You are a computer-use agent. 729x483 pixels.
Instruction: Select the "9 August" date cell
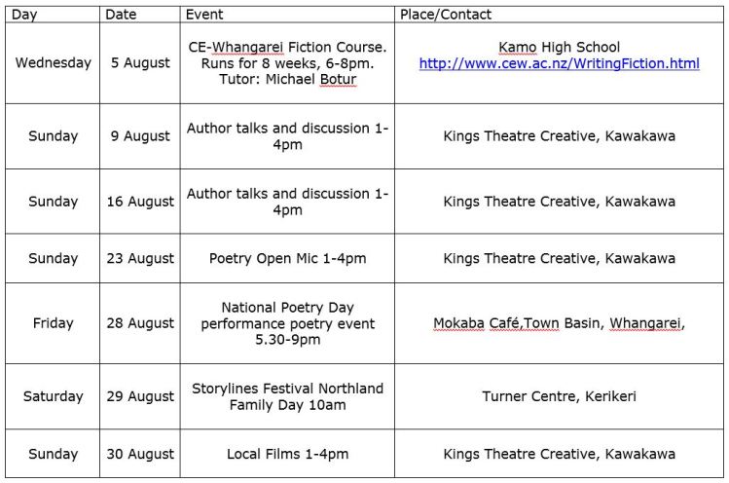(x=140, y=136)
